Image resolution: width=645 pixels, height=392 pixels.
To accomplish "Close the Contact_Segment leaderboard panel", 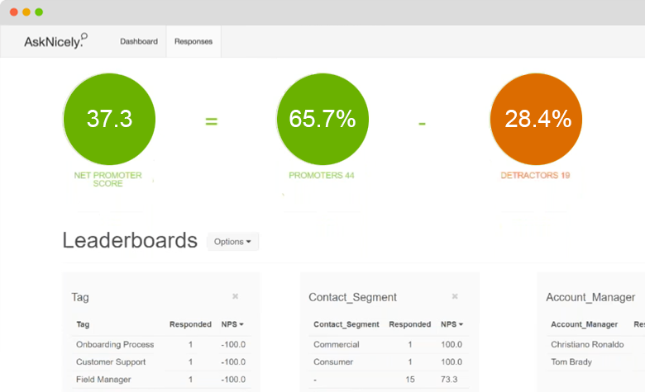I will tap(454, 296).
